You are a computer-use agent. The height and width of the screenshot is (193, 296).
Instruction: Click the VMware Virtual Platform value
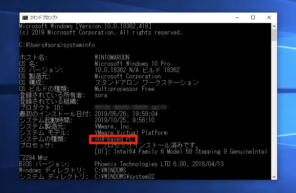pos(131,133)
